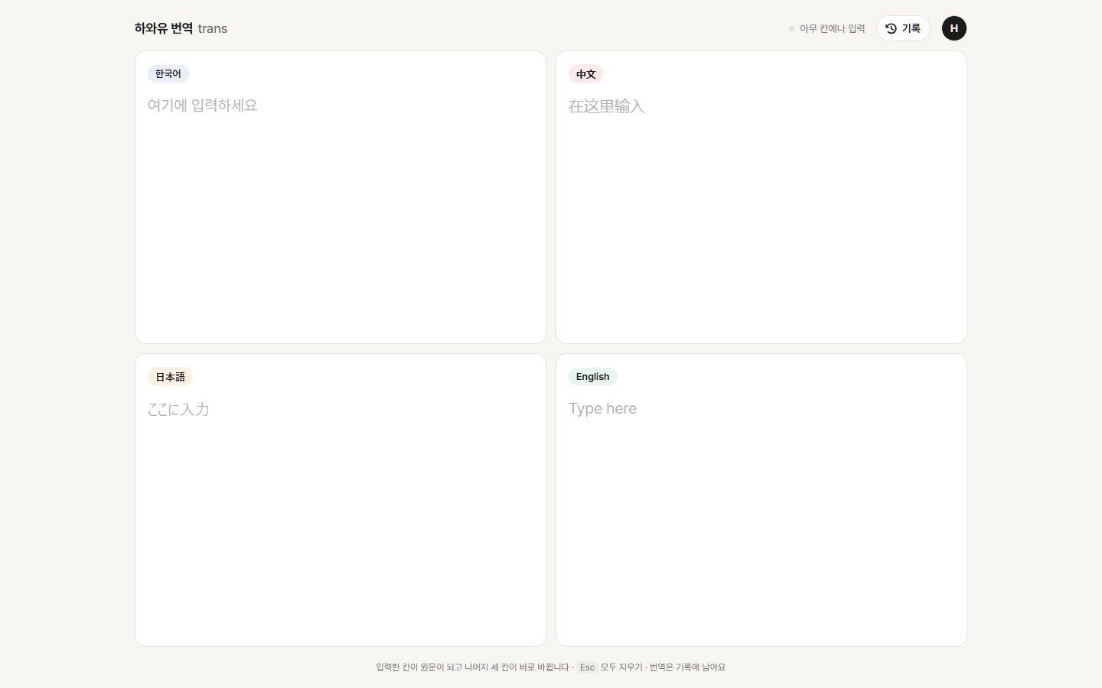This screenshot has width=1102, height=688.
Task: Click the English language label
Action: (593, 377)
